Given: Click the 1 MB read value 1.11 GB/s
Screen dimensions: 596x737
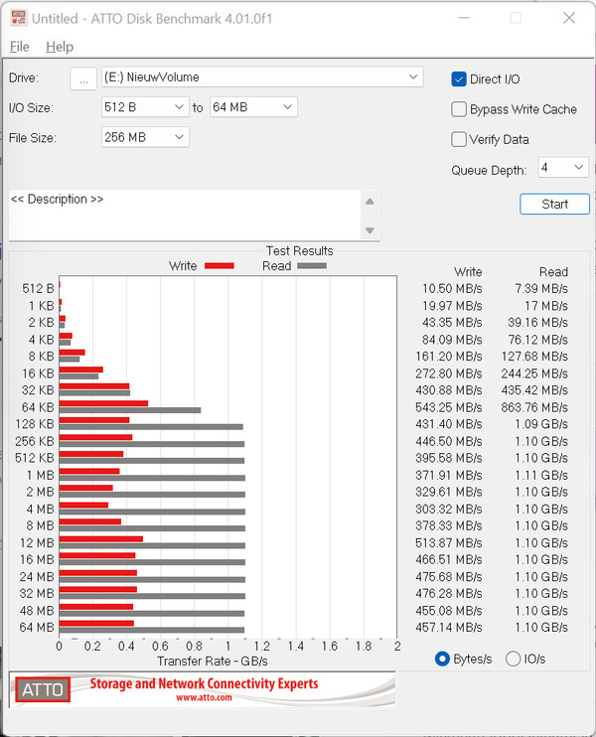Looking at the screenshot, I should [541, 475].
